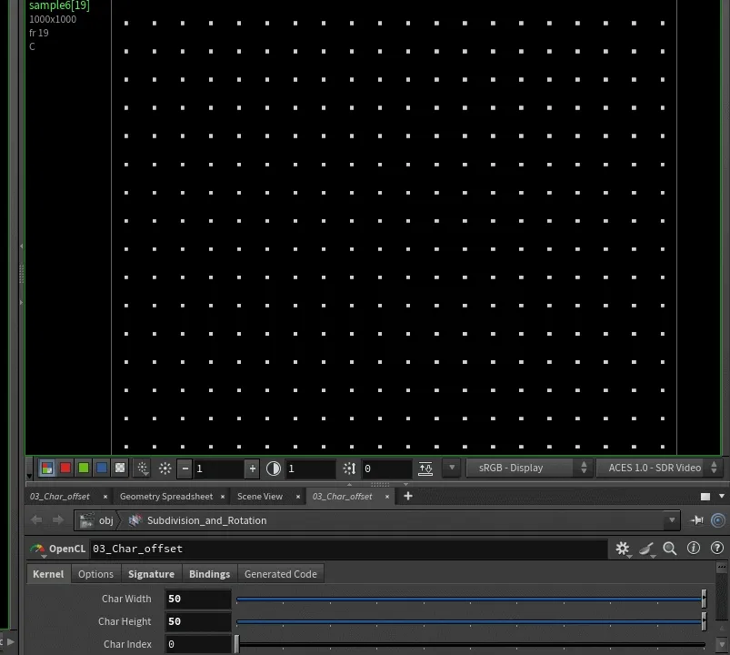
Task: Click the plus button to add a new pane tab
Action: click(407, 497)
